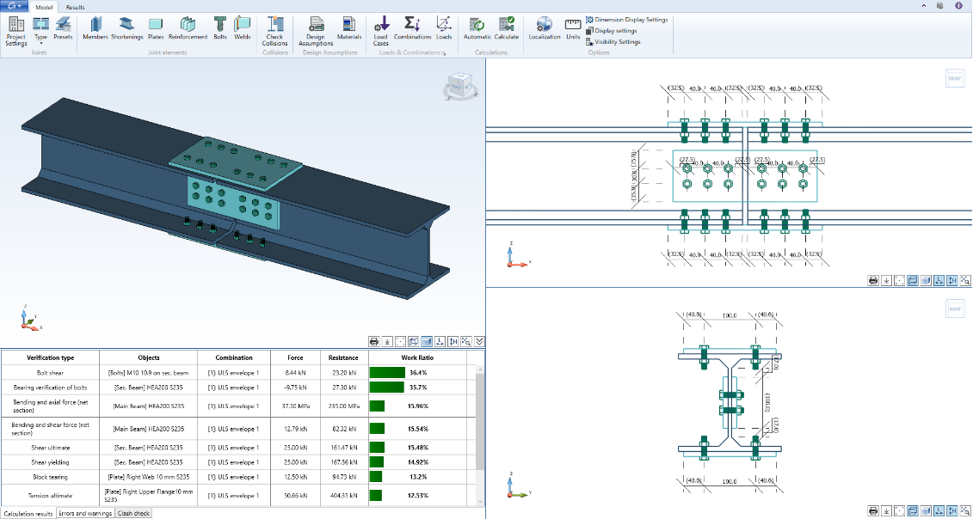Expand the Type joint dropdown
This screenshot has height=519, width=973.
40,34
